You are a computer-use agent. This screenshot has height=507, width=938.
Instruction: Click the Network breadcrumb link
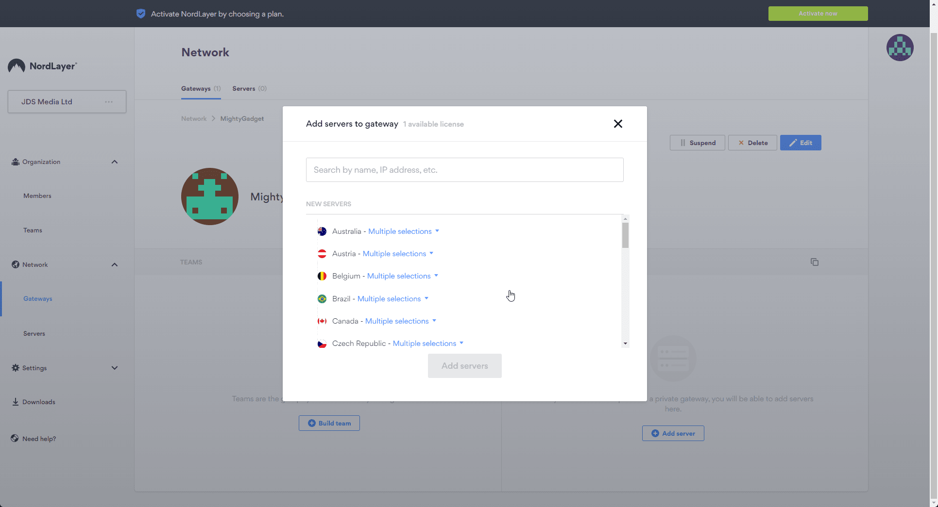[194, 119]
